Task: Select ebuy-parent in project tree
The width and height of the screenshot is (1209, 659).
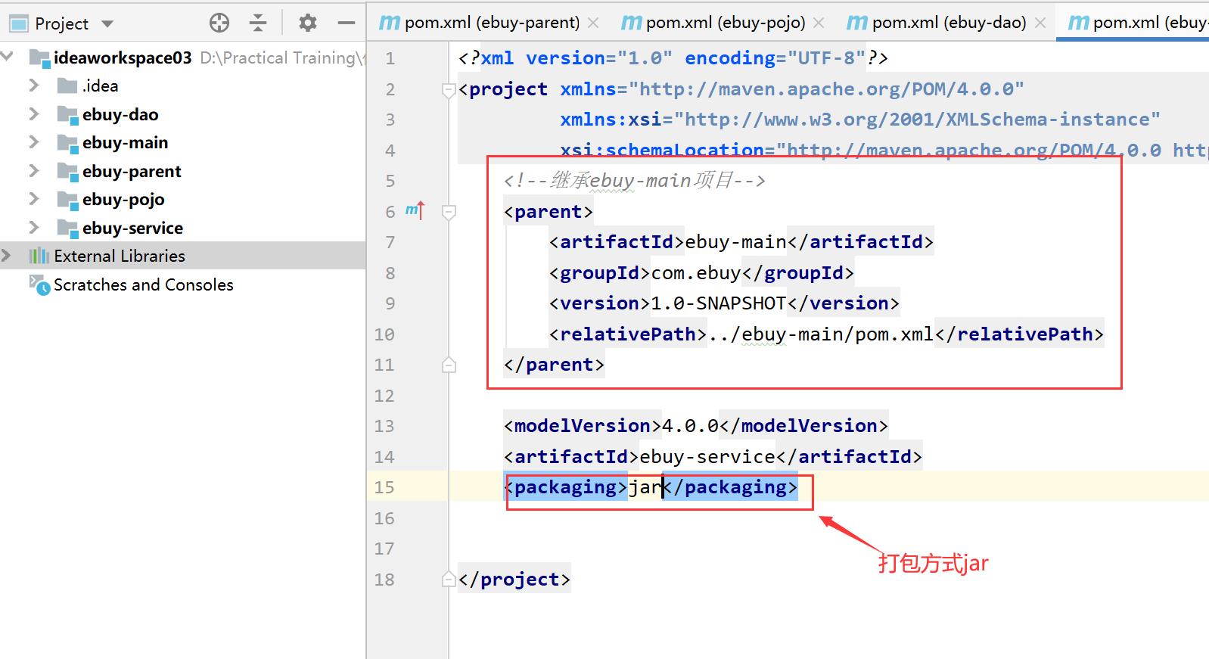Action: click(132, 171)
